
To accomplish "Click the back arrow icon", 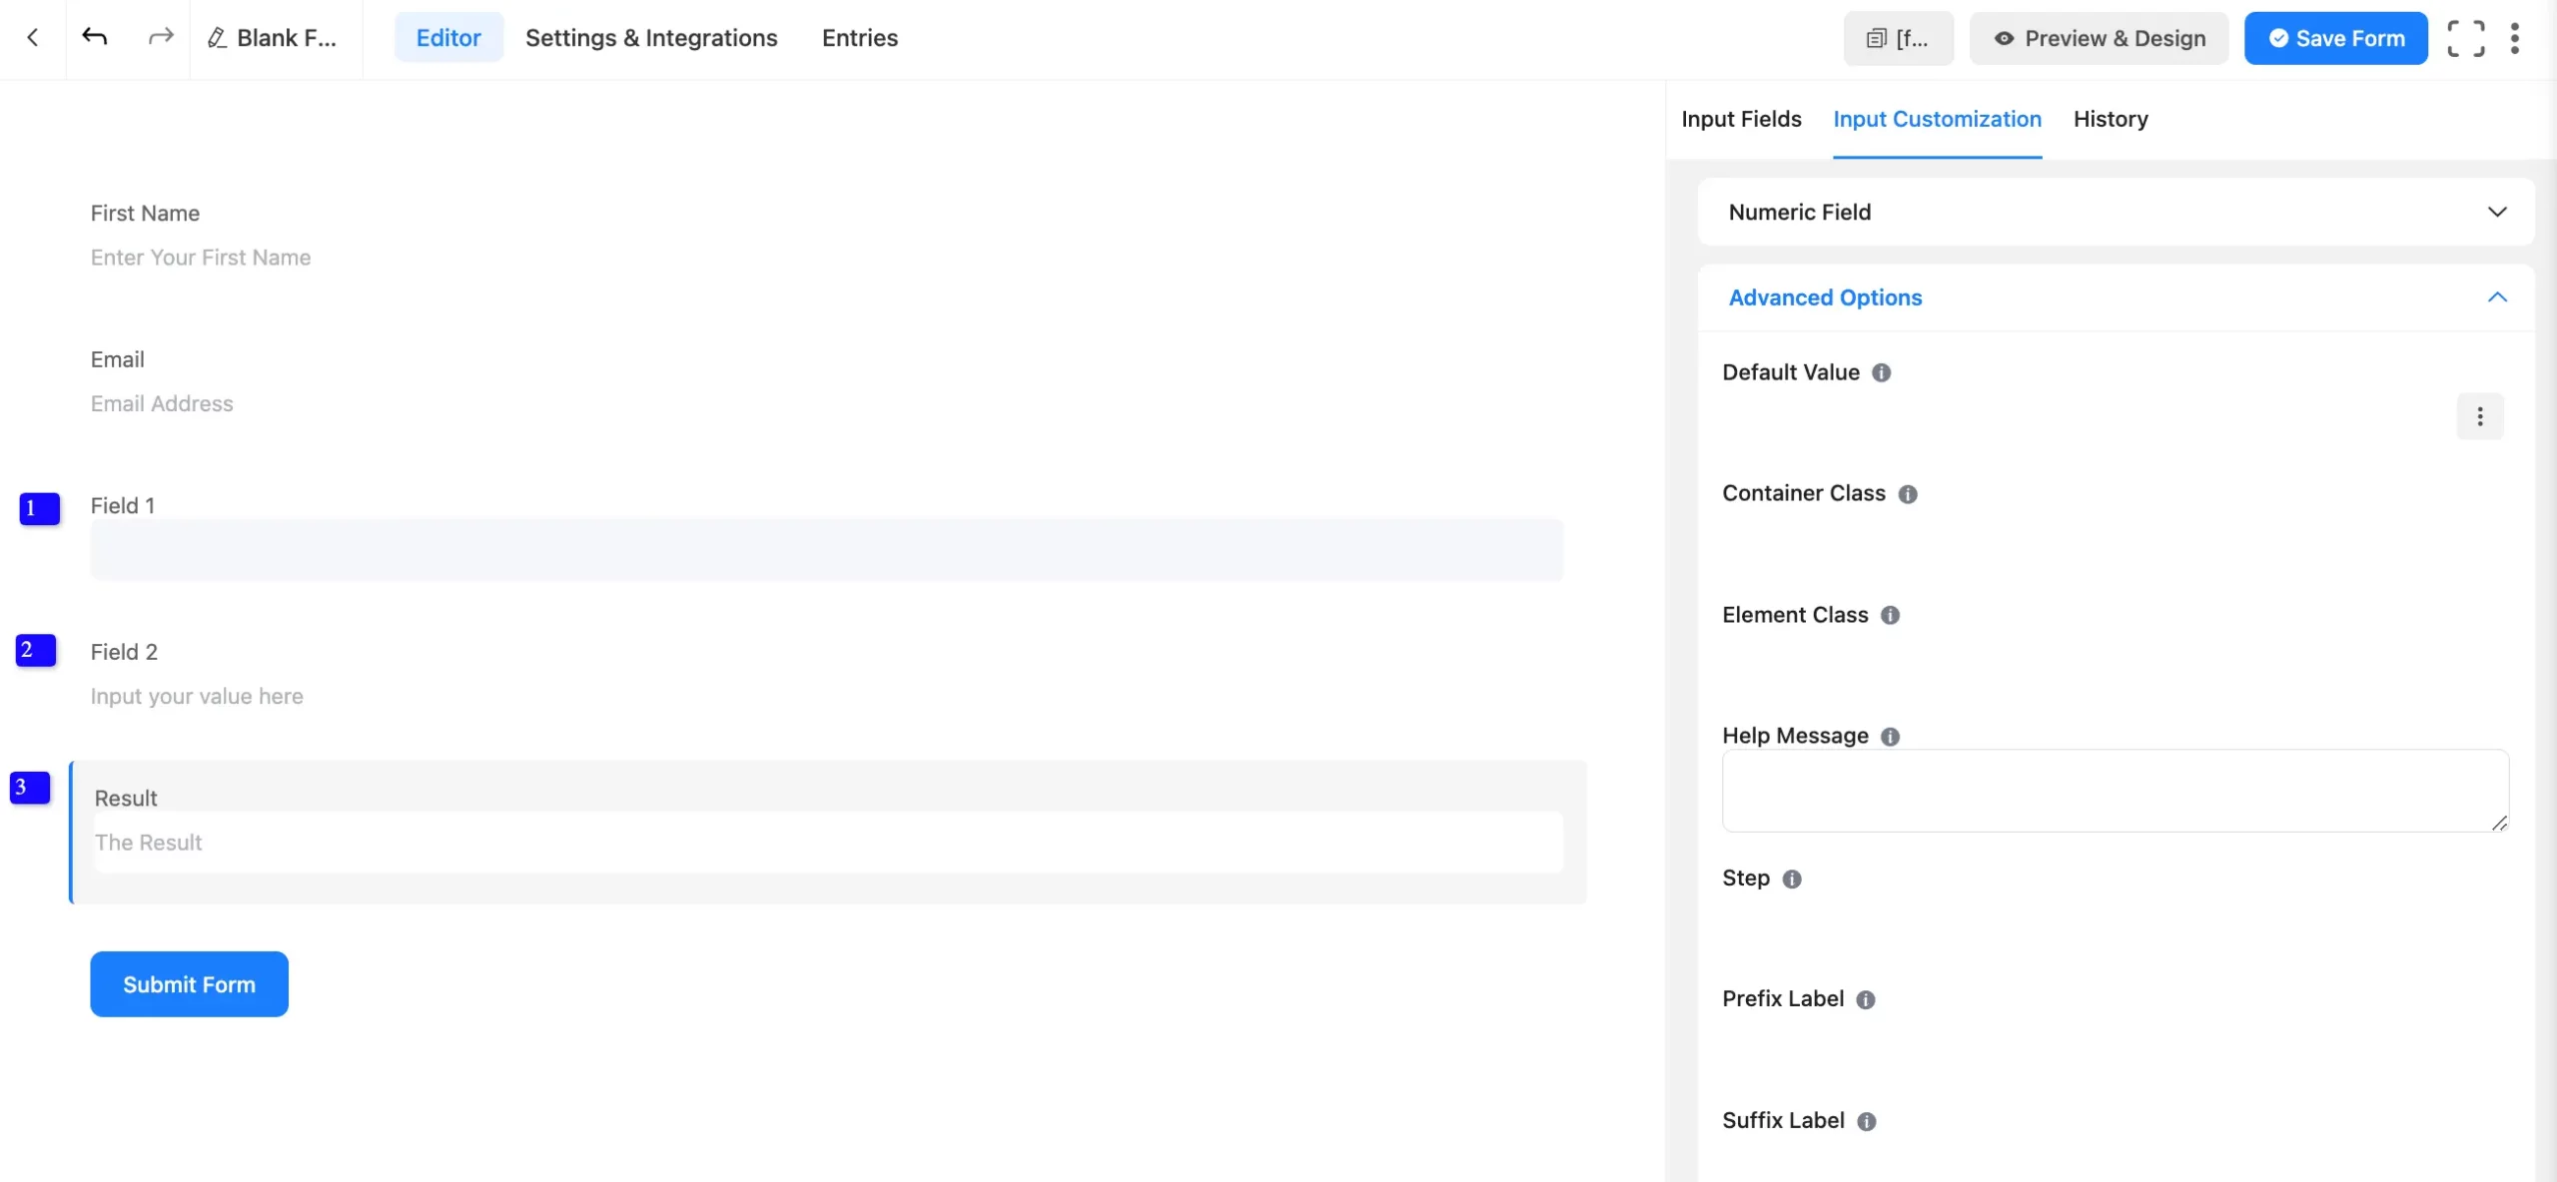I will pyautogui.click(x=33, y=38).
